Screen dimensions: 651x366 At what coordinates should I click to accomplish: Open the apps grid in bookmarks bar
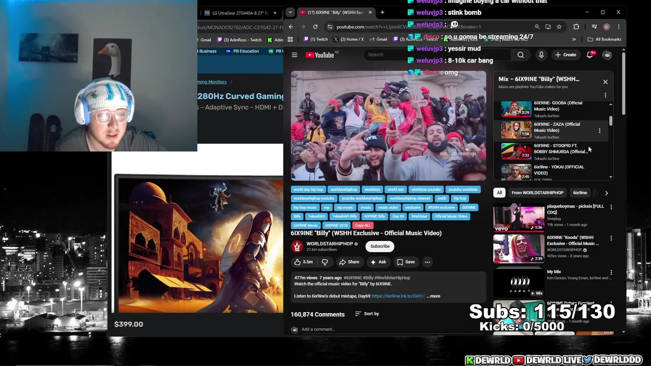point(290,39)
